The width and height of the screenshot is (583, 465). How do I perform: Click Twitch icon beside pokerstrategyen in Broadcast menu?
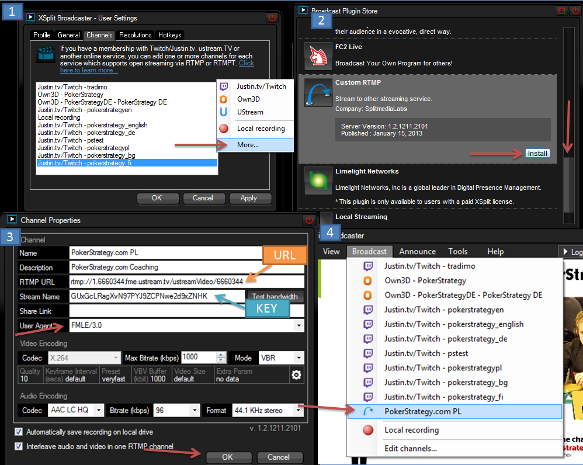point(367,310)
